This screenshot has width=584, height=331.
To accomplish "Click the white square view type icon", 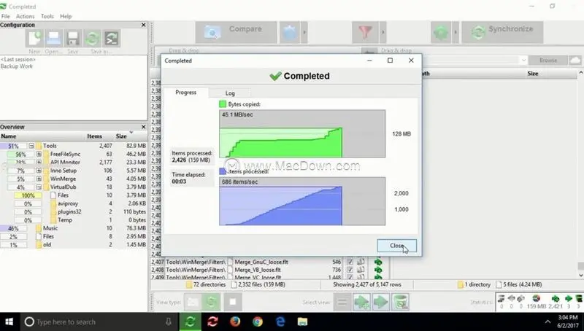I will tap(233, 302).
